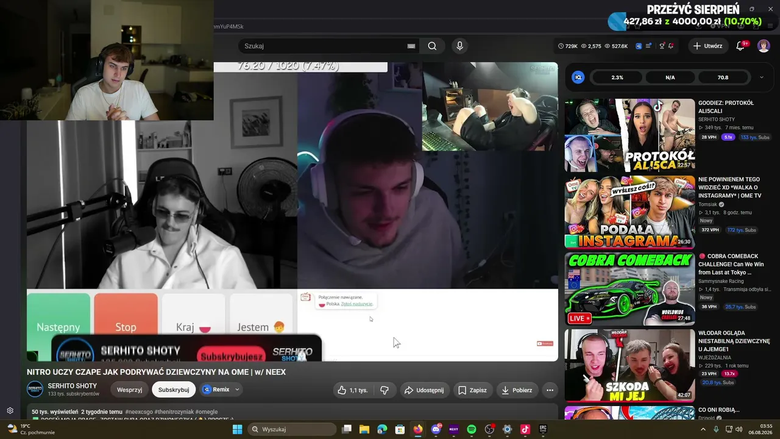Click the Wesprzyj button
The image size is (780, 439).
click(129, 390)
